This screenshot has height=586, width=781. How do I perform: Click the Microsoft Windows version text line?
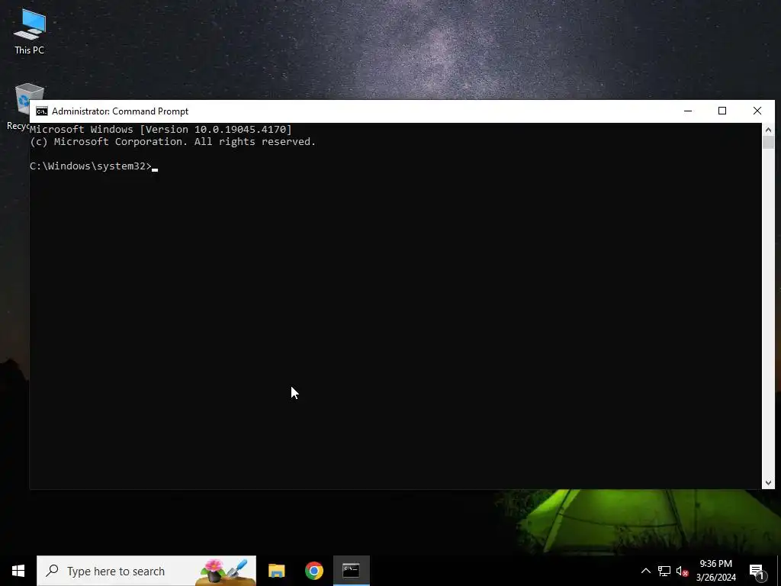pos(161,129)
